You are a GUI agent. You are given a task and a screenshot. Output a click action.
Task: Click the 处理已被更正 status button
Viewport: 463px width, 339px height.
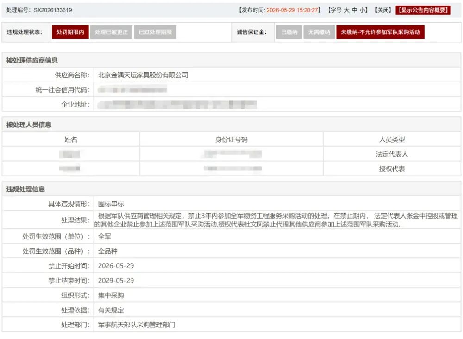(111, 32)
